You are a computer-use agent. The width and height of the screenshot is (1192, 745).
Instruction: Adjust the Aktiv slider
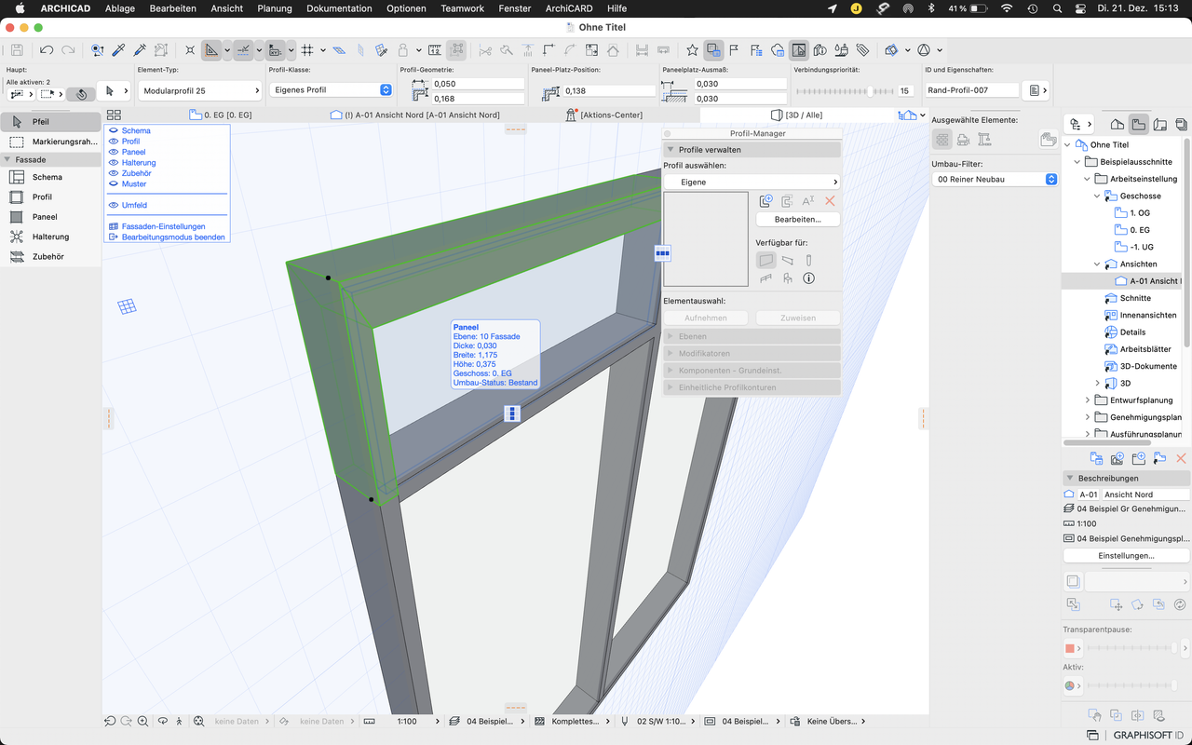click(1134, 686)
